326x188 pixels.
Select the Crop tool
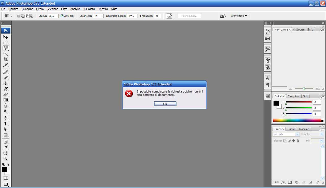[x=6, y=59]
